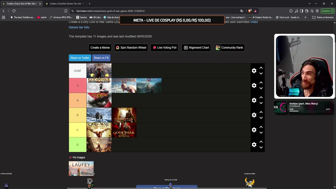
Task: Select Chains of Olympus cover in B tier
Action: point(124,115)
